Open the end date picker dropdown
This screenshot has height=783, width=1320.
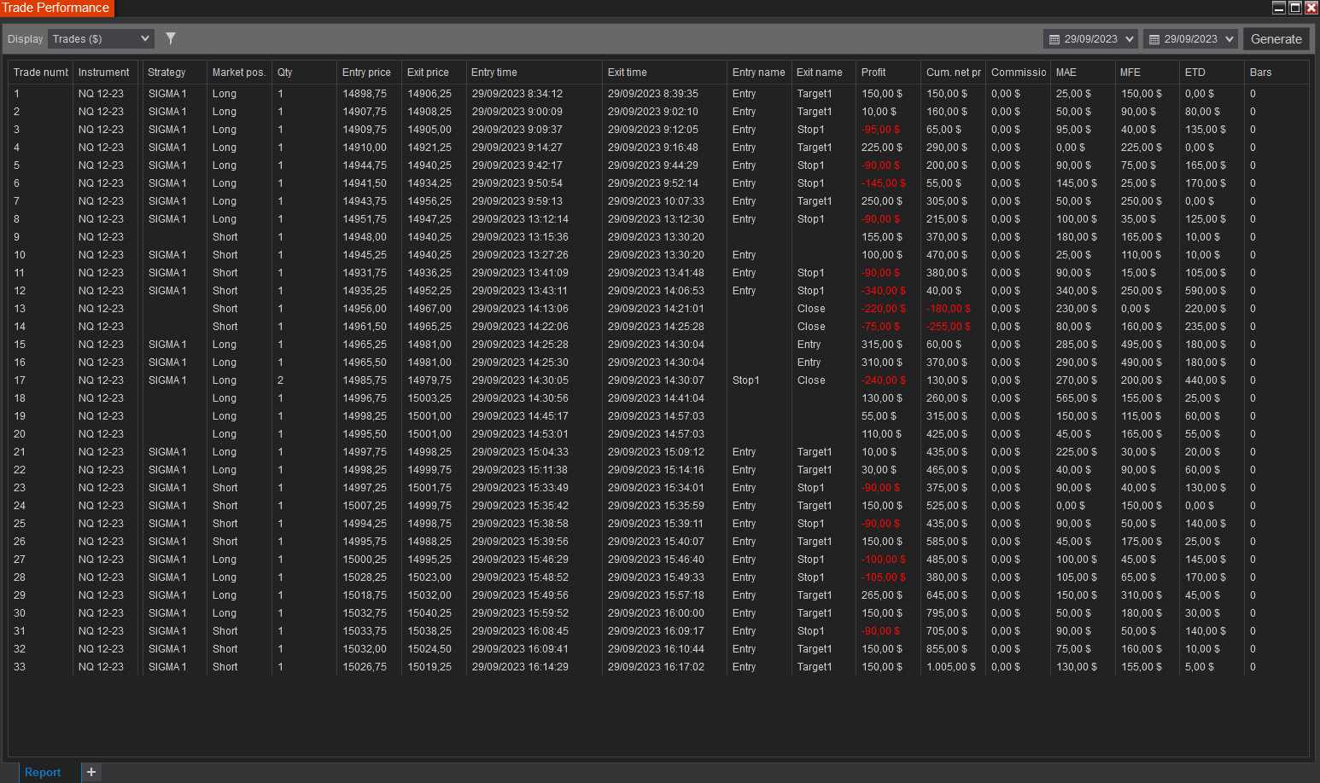(x=1190, y=39)
